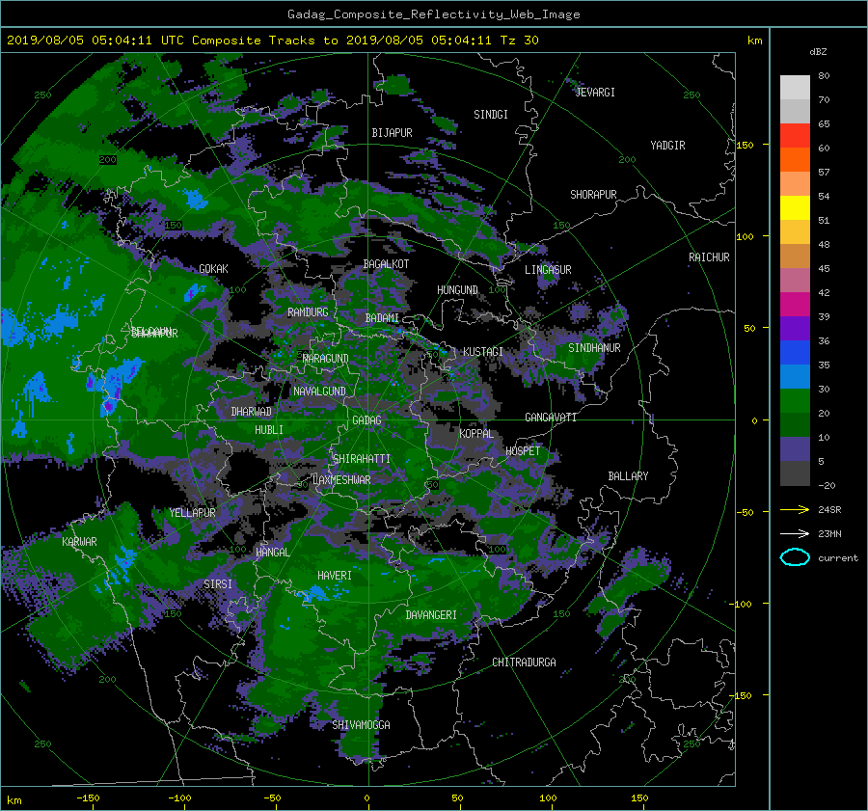Select the GOKAK city label
The width and height of the screenshot is (868, 811).
point(214,269)
